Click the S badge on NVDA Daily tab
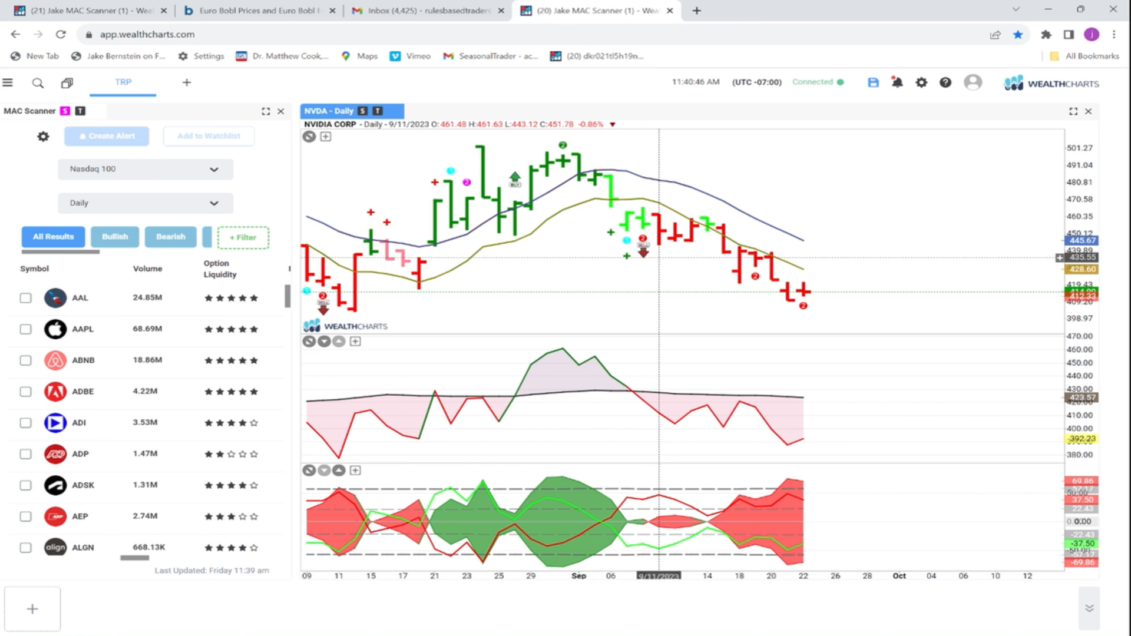The height and width of the screenshot is (636, 1131). pyautogui.click(x=363, y=111)
